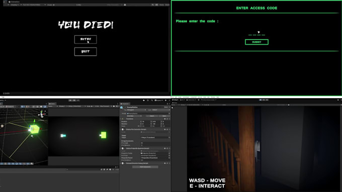Toggle the Fire Controller script enabled checkbox
The image size is (342, 192).
pyautogui.click(x=125, y=129)
